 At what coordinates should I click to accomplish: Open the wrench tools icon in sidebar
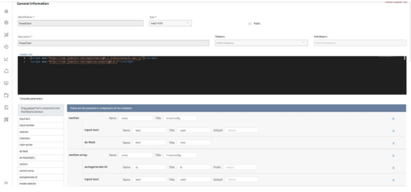coord(6,120)
